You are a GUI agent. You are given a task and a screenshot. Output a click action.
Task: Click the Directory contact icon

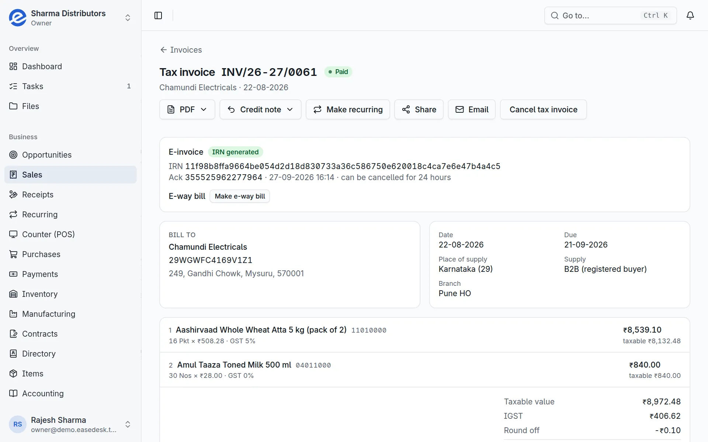point(13,354)
